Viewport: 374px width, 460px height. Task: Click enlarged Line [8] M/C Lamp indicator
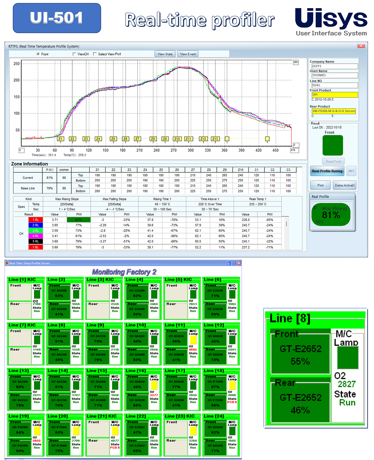coord(348,357)
